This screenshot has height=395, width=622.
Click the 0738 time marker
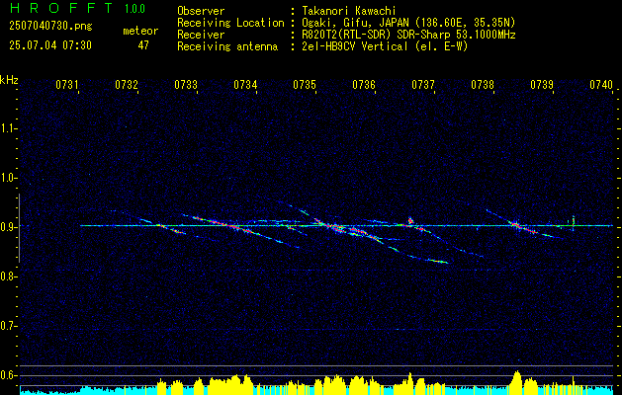pos(483,85)
